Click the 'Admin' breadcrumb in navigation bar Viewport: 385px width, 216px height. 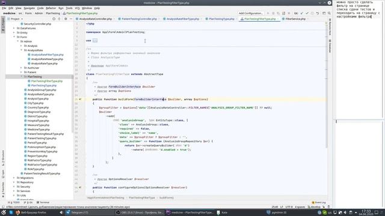[38, 13]
